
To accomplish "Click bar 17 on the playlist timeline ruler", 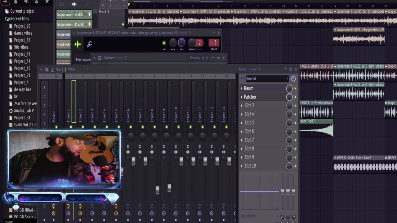I will coord(335,6).
